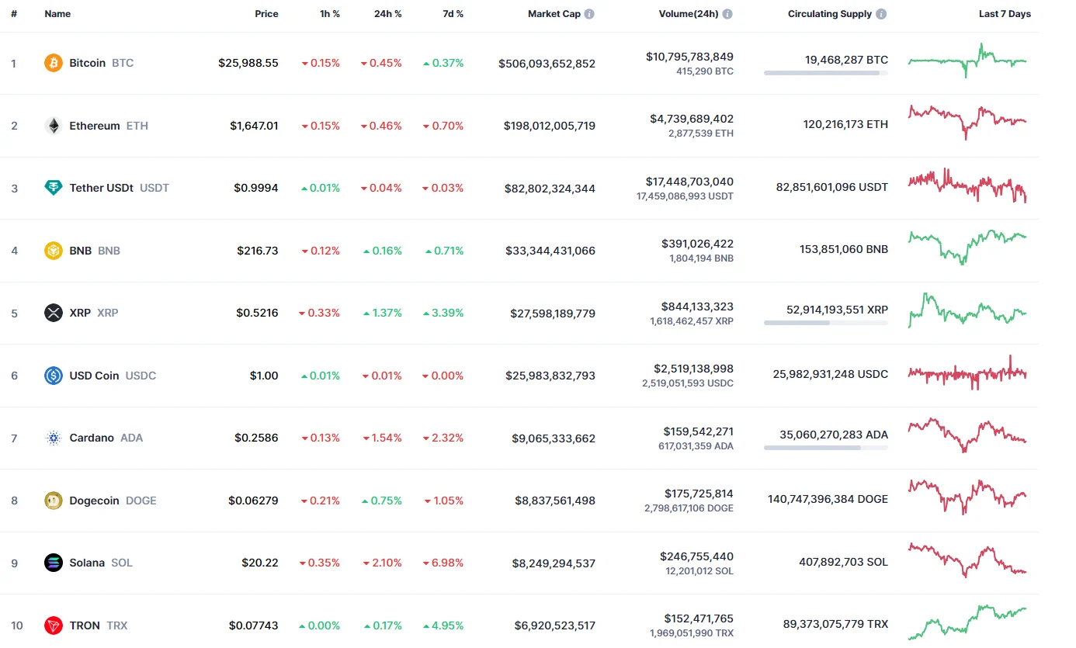The image size is (1076, 648).
Task: Click the Volume(24h) info icon
Action: [x=727, y=13]
